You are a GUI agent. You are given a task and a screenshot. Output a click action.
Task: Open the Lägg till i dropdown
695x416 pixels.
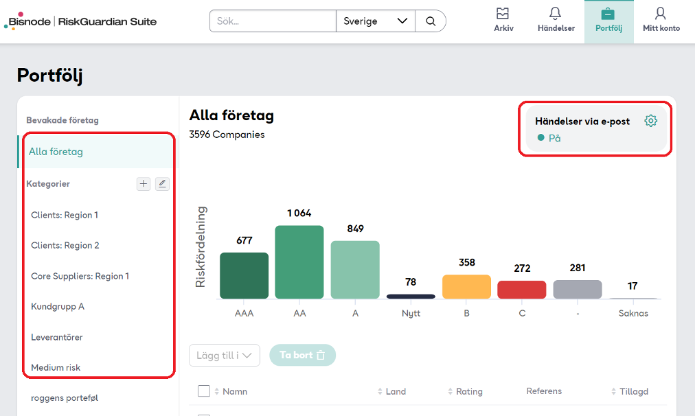[225, 356]
